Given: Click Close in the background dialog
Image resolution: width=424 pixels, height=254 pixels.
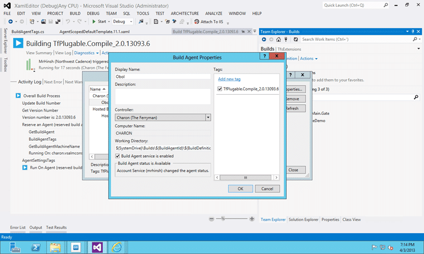Looking at the screenshot, I should pos(296,170).
